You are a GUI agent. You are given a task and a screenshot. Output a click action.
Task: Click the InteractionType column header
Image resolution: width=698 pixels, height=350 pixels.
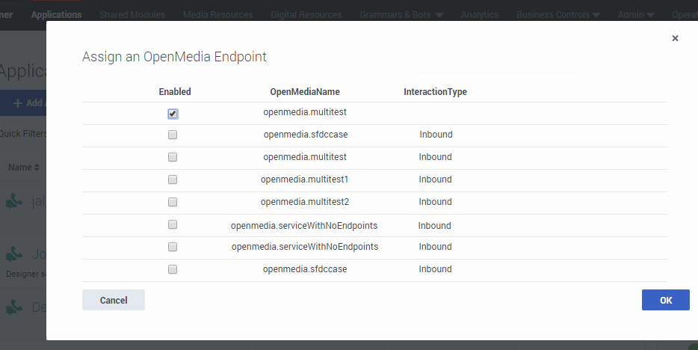(435, 92)
